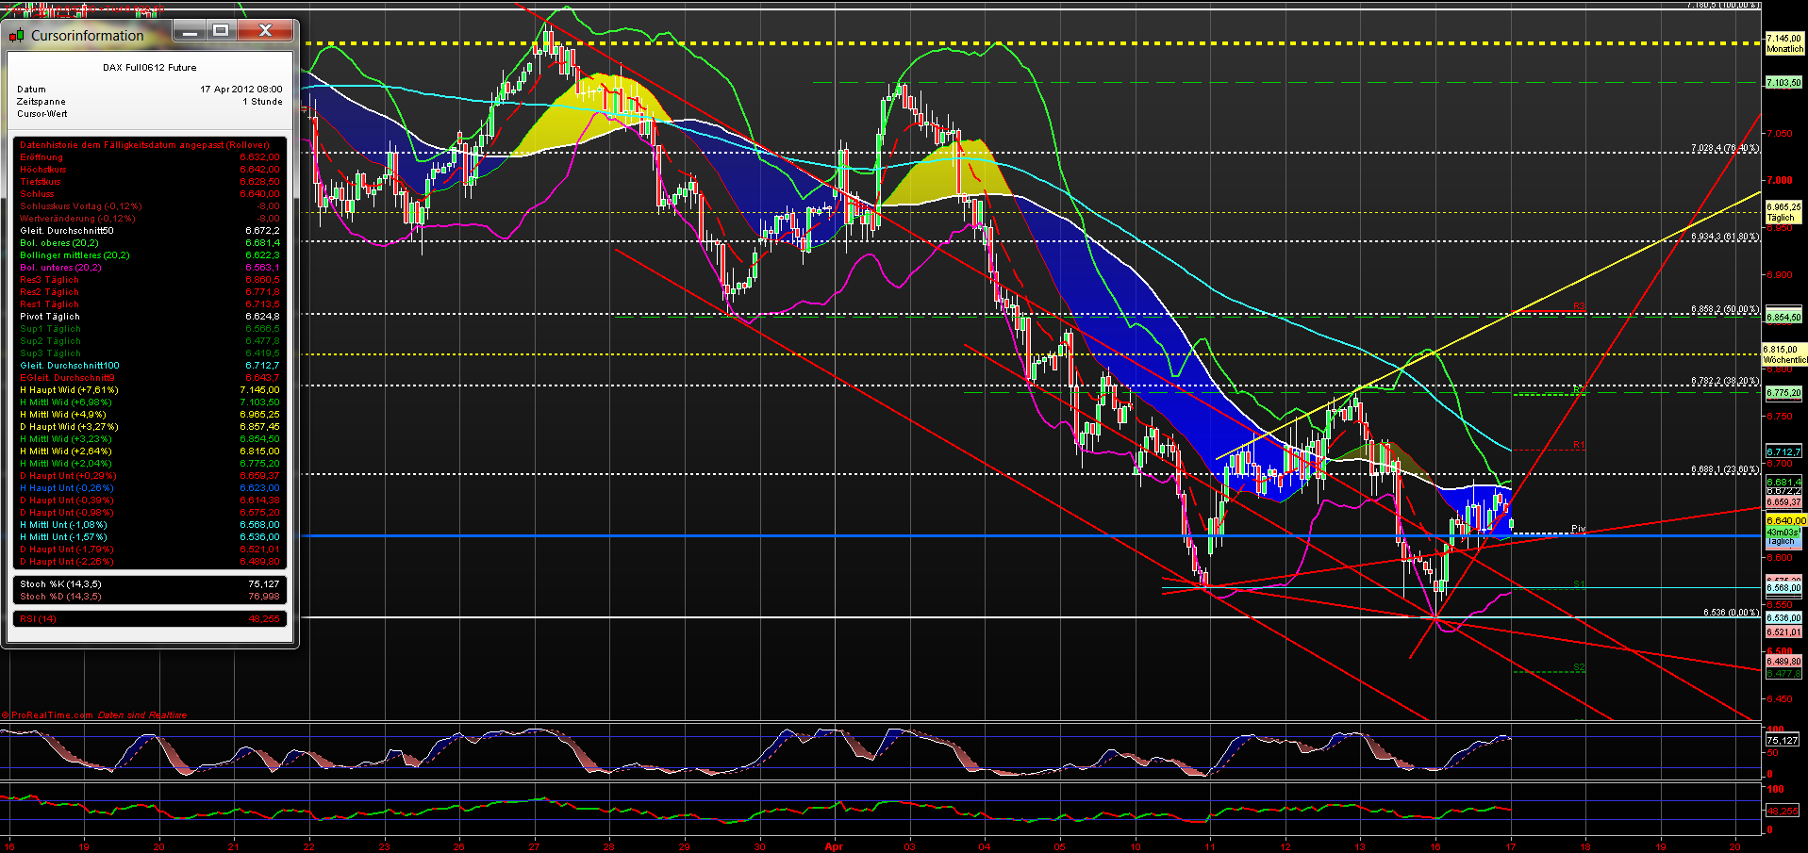
Task: Select the 11 date label on time axis
Action: (x=1209, y=846)
